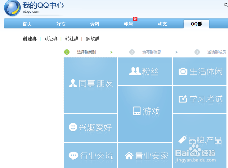Image resolution: width=228 pixels, height=168 pixels.
Task: Go to the 帐号 tab
Action: click(128, 24)
